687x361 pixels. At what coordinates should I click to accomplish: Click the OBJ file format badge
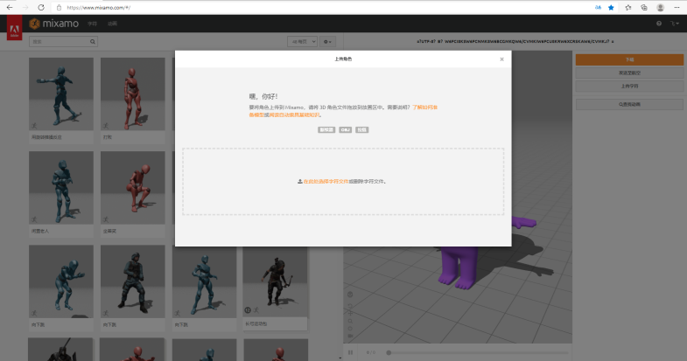click(345, 129)
